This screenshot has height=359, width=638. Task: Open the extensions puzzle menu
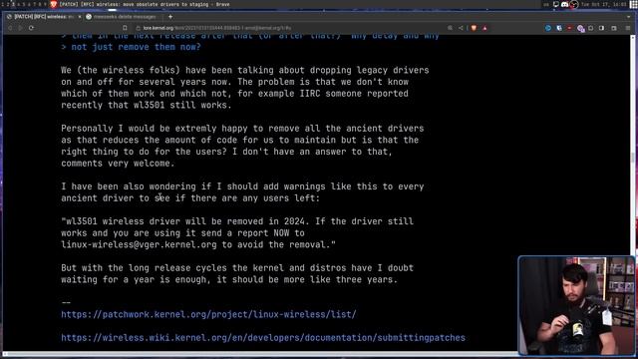[591, 28]
